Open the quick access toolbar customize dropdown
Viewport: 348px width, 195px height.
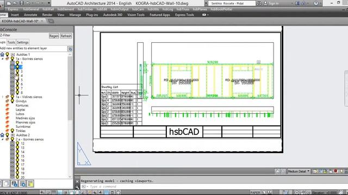(49, 3)
